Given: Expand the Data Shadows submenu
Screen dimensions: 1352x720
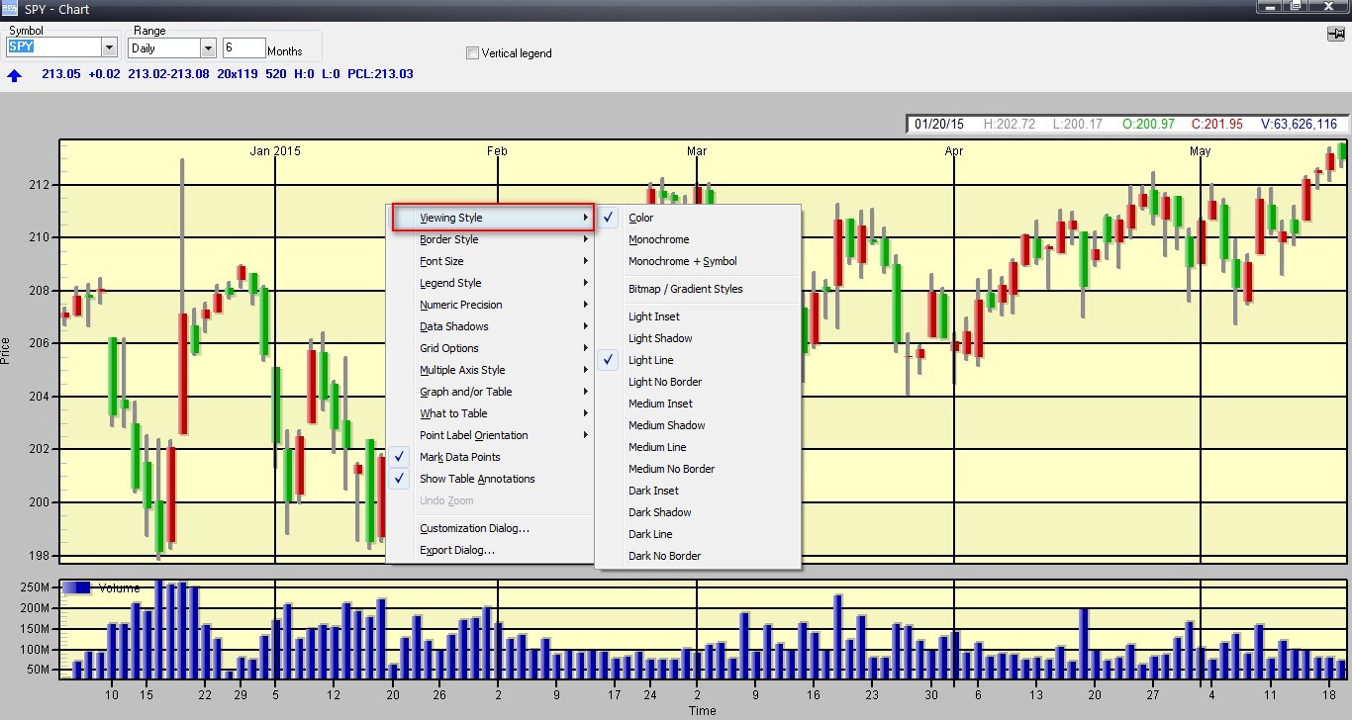Looking at the screenshot, I should [x=492, y=326].
